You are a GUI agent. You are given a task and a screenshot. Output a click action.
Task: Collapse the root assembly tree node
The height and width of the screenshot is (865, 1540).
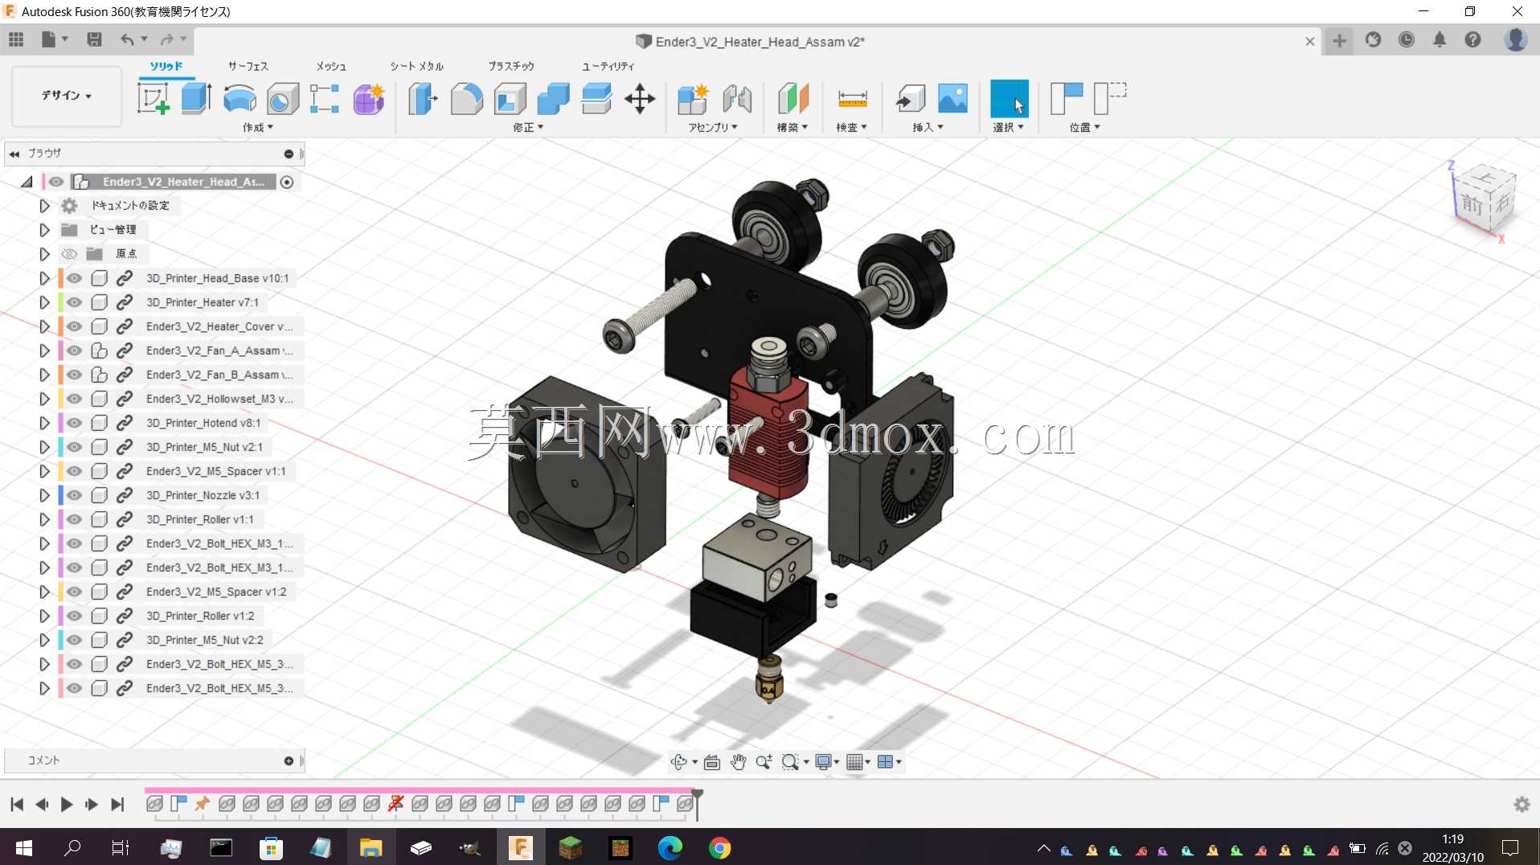pyautogui.click(x=27, y=182)
